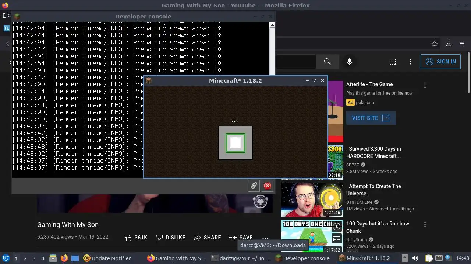
Task: Switch to Gaming With My Son Firefox taskbar entry
Action: coord(177,258)
